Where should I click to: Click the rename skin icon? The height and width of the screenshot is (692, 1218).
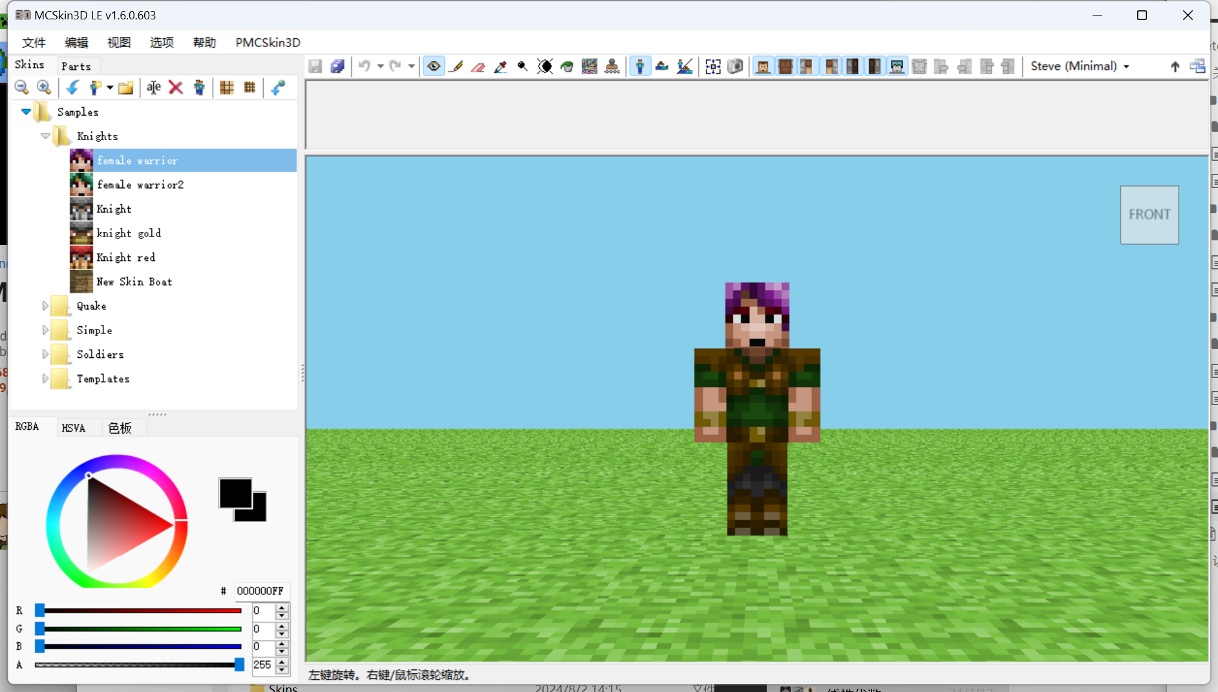[x=154, y=87]
